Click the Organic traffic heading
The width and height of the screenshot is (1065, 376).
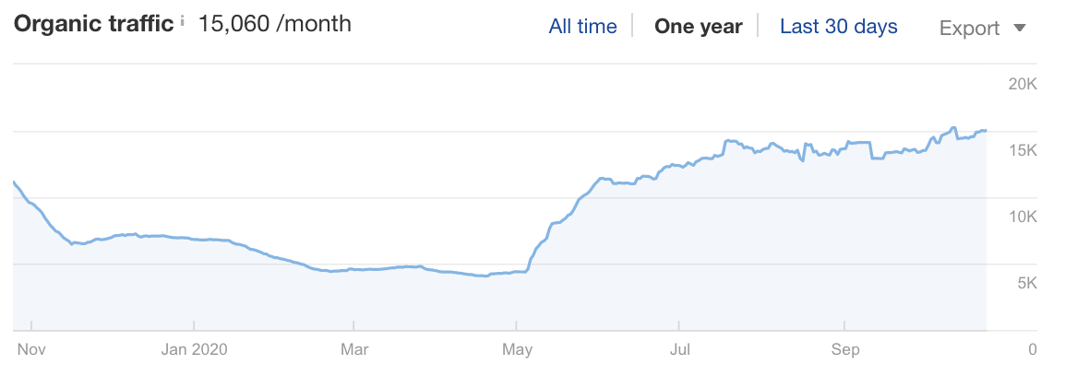pyautogui.click(x=94, y=24)
